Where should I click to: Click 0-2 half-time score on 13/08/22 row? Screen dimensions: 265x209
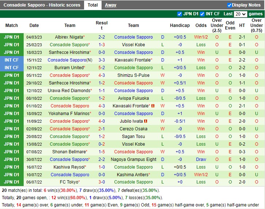(x=242, y=144)
